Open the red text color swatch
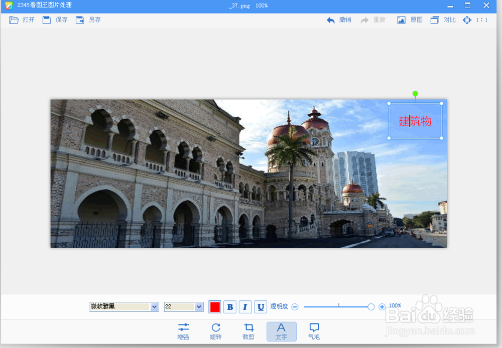502x348 pixels. click(214, 306)
